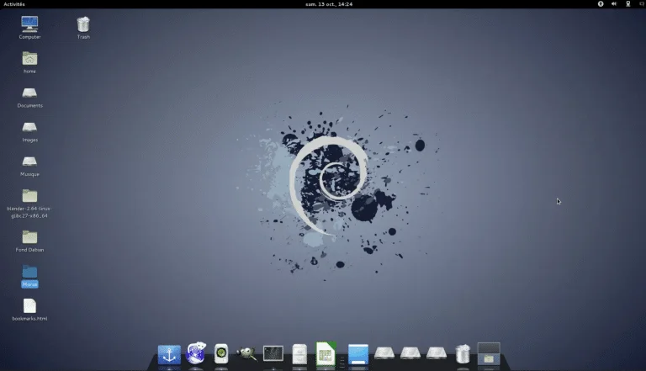The image size is (646, 371).
Task: Select the Computer desktop icon
Action: (29, 24)
